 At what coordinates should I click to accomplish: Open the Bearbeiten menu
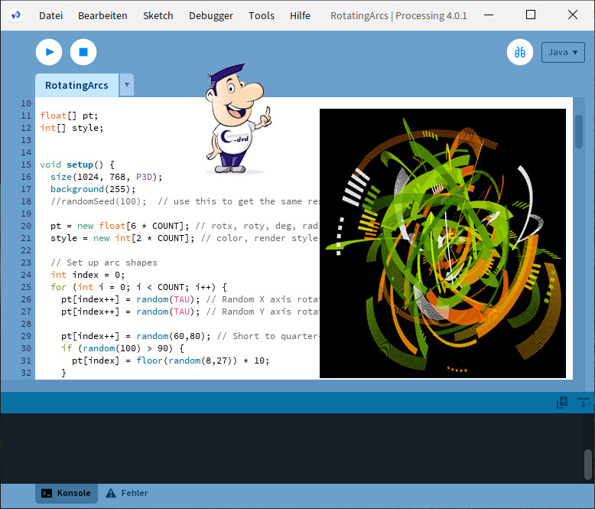pos(102,15)
